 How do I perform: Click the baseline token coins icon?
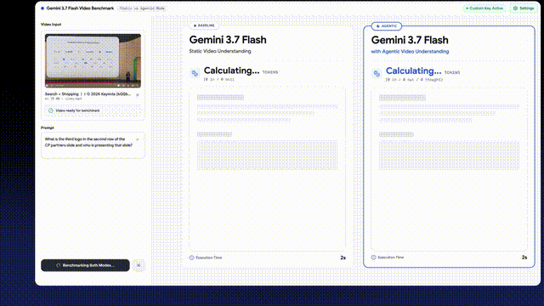click(195, 74)
